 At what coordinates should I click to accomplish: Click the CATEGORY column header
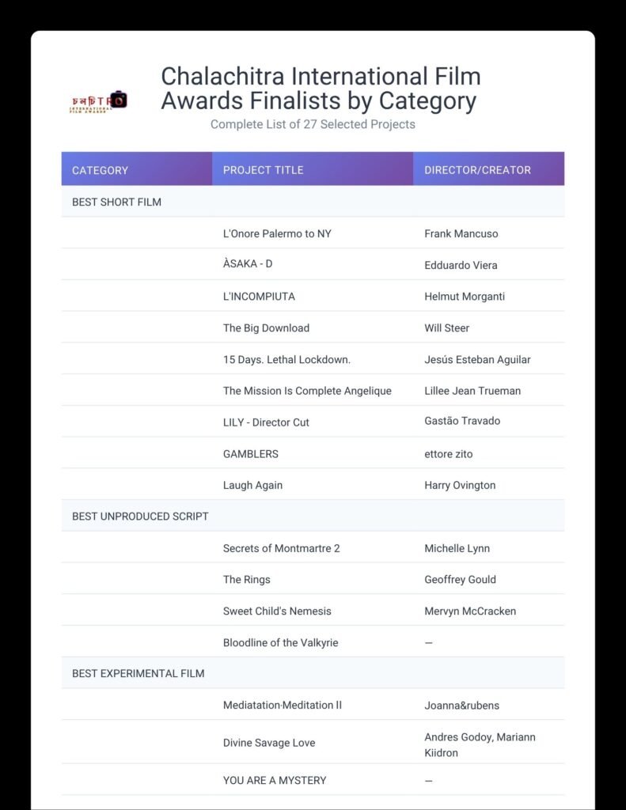100,170
